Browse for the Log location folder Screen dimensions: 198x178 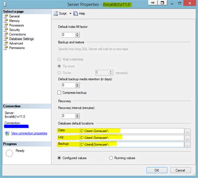pyautogui.click(x=188, y=138)
